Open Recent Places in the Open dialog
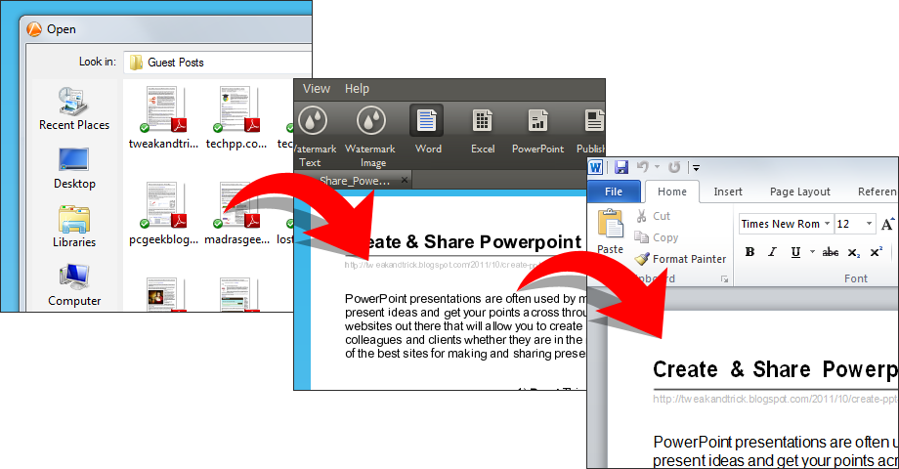 (x=74, y=108)
